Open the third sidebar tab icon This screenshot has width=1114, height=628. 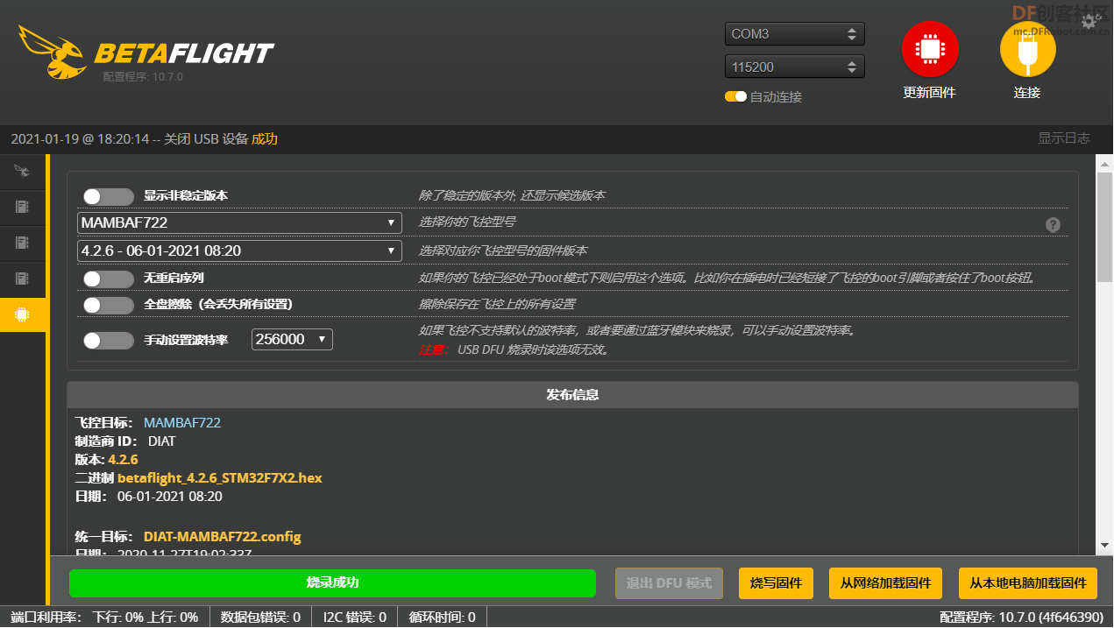(23, 242)
